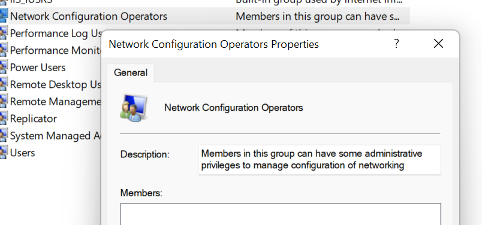Select the Remote Management Users group
This screenshot has width=482, height=225.
pyautogui.click(x=56, y=101)
